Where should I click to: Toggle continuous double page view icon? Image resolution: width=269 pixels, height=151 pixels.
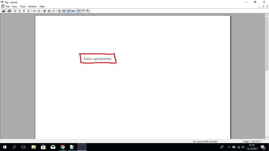73,11
